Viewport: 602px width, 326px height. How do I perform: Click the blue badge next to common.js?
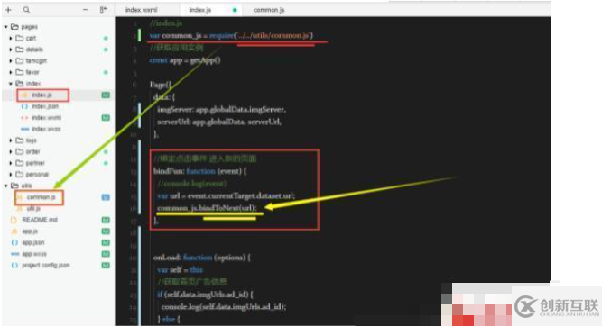coord(106,197)
